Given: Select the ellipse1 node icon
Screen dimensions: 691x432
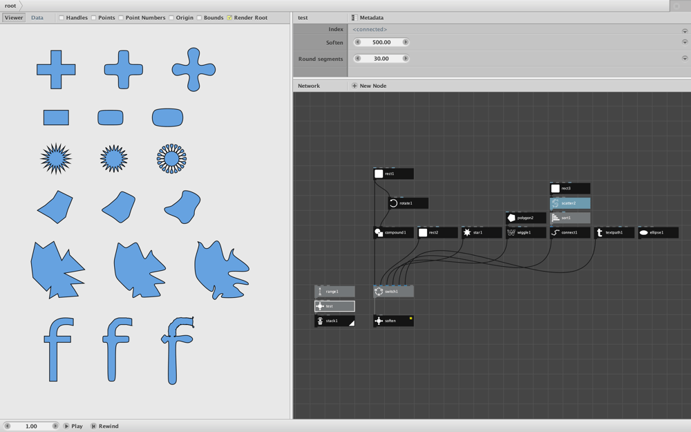Looking at the screenshot, I should (643, 232).
